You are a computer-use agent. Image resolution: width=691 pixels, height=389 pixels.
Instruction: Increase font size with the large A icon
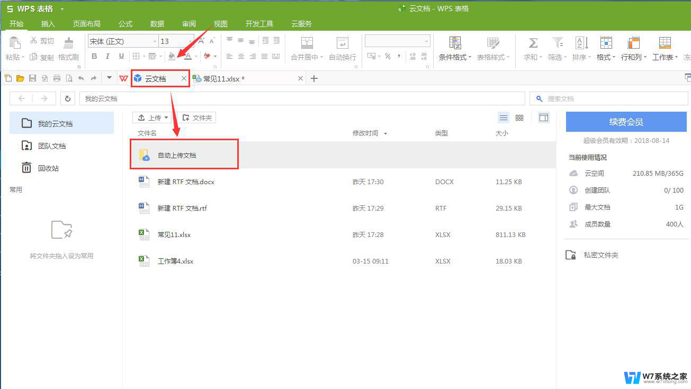point(201,41)
